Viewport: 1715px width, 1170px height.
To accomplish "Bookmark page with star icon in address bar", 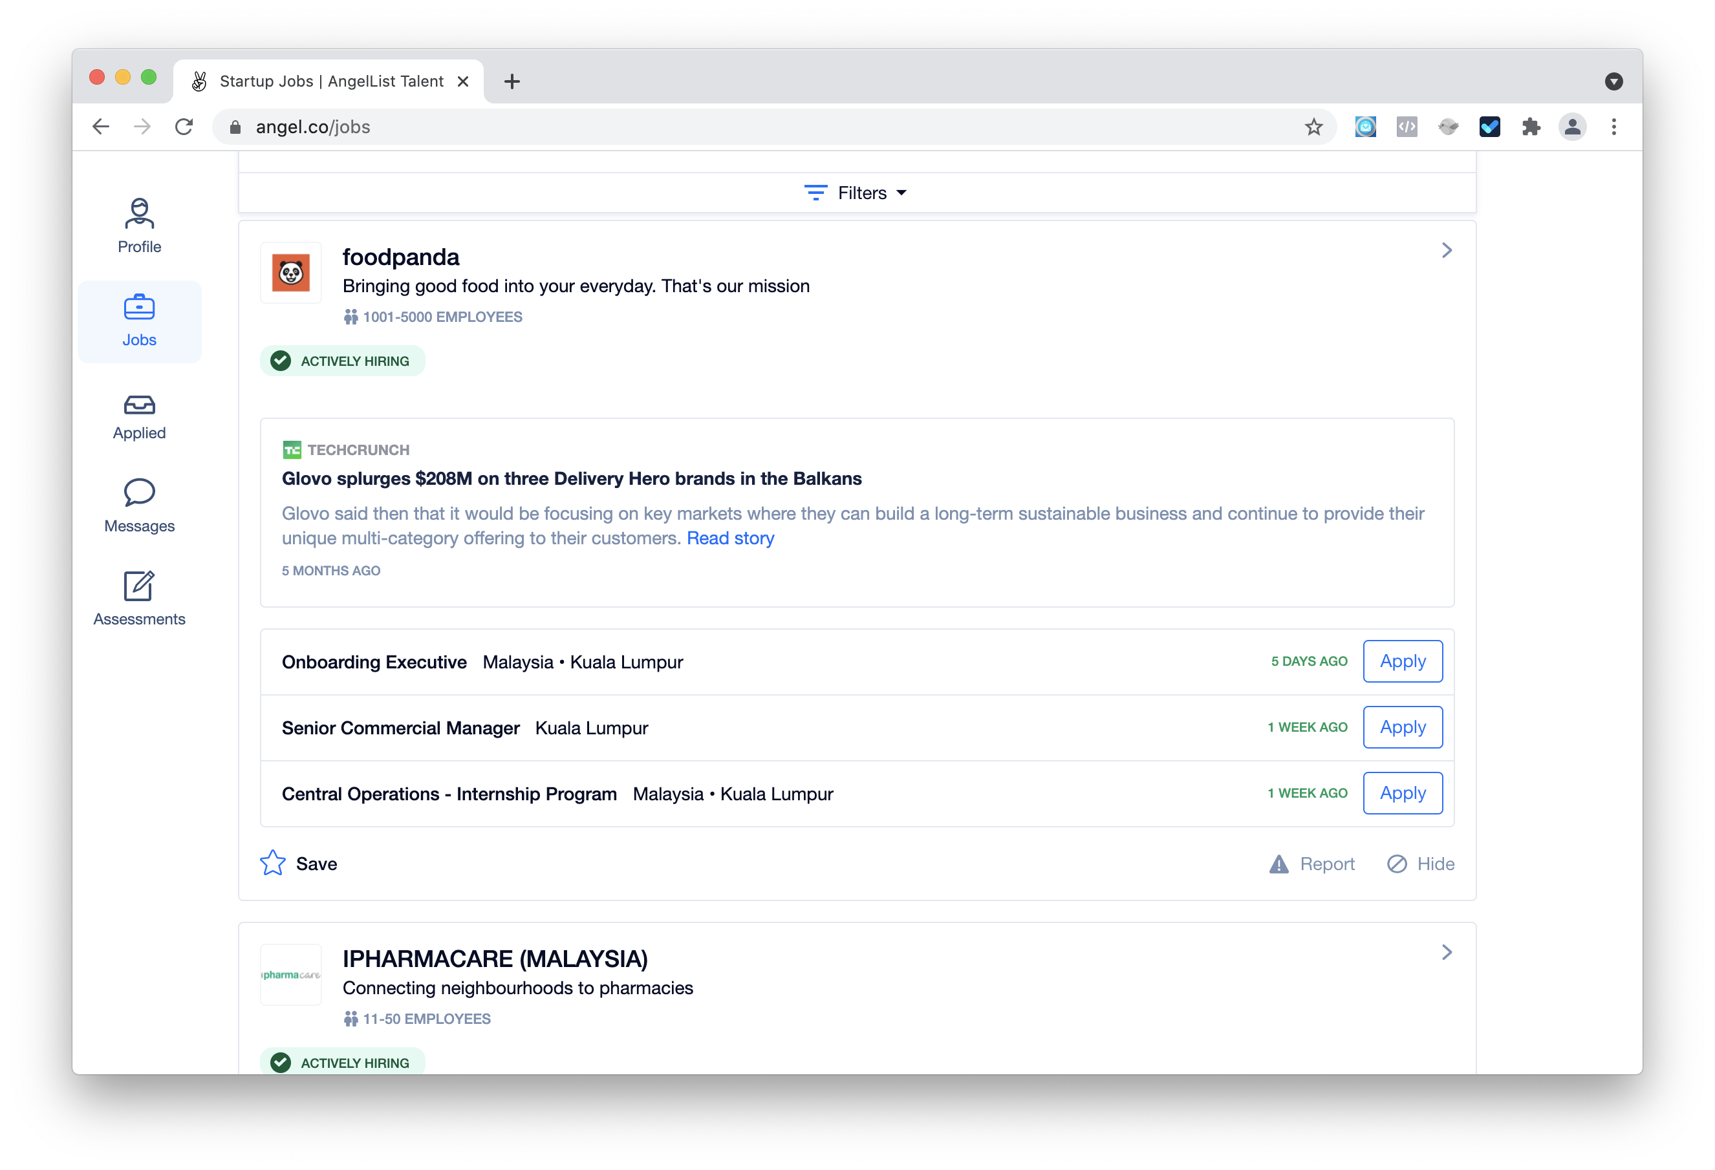I will [x=1313, y=127].
